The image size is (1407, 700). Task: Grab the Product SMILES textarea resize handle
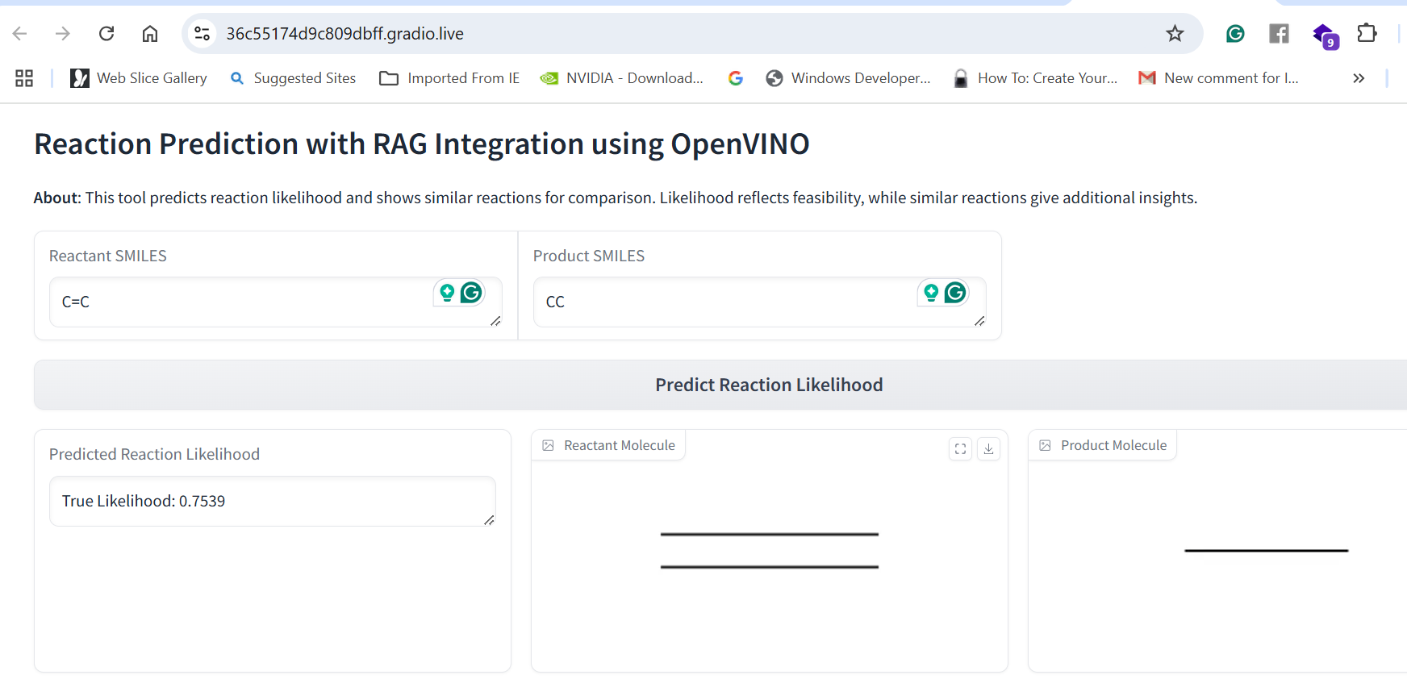coord(979,321)
